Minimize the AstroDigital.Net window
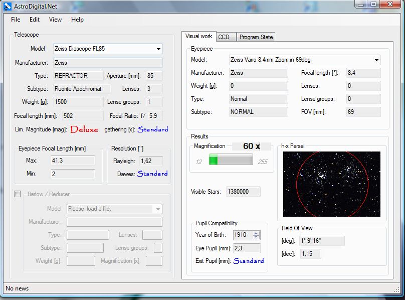405x300 pixels. (361, 5)
